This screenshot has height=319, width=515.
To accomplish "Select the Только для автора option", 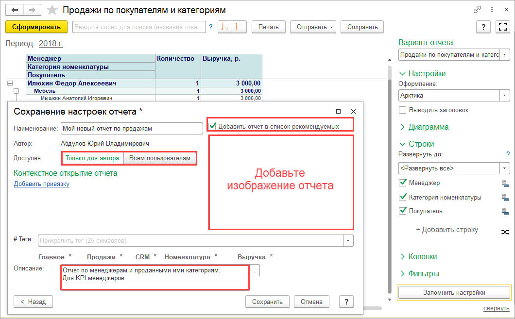I will pyautogui.click(x=92, y=158).
